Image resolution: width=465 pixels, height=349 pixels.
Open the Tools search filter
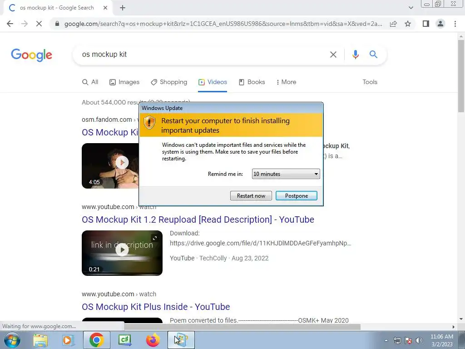pyautogui.click(x=370, y=82)
